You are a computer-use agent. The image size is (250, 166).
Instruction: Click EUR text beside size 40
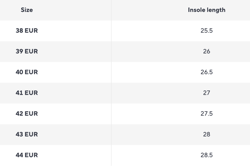tap(31, 72)
